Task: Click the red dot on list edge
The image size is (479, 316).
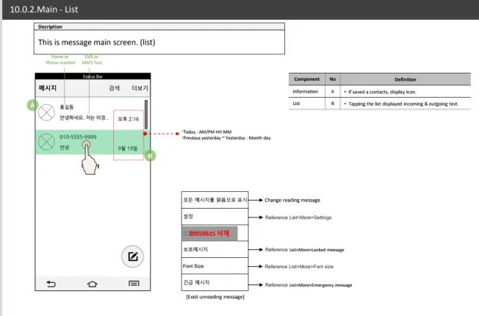Action: click(145, 134)
